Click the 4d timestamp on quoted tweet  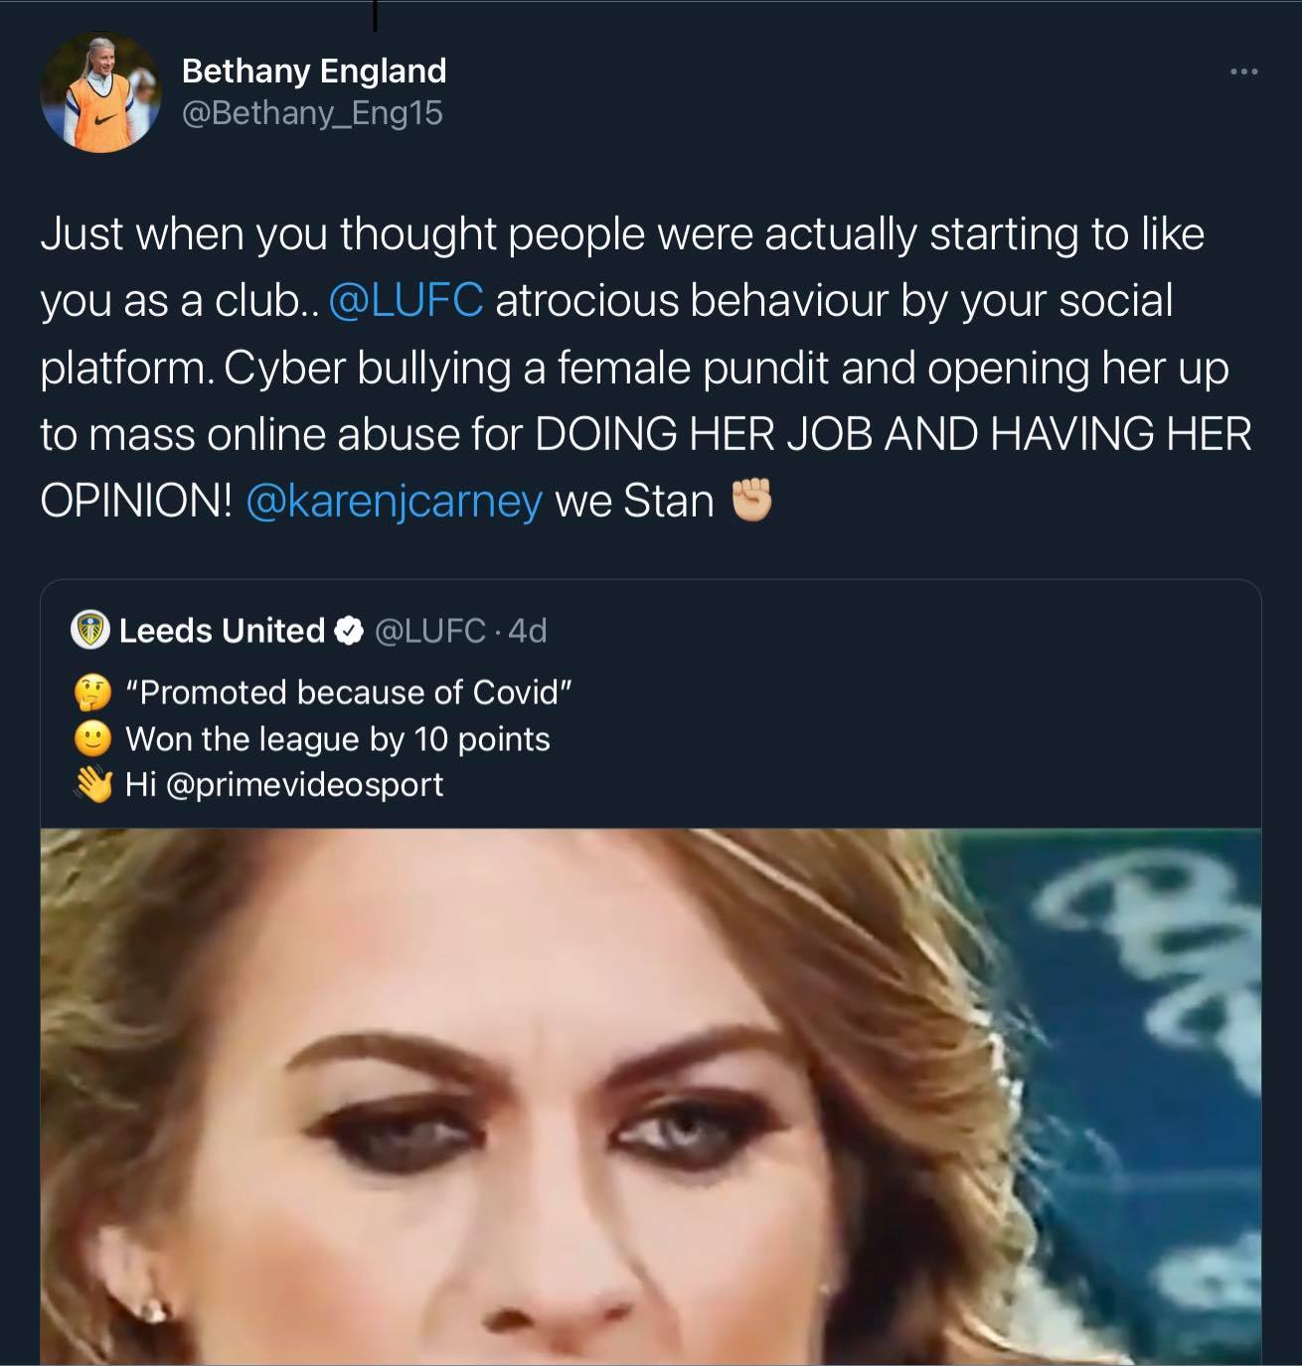(527, 631)
